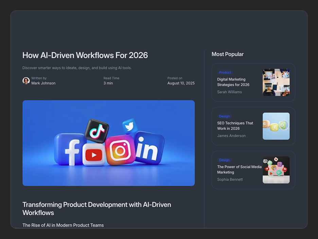This screenshot has width=318, height=239.
Task: Click James Anderson author name
Action: [231, 136]
